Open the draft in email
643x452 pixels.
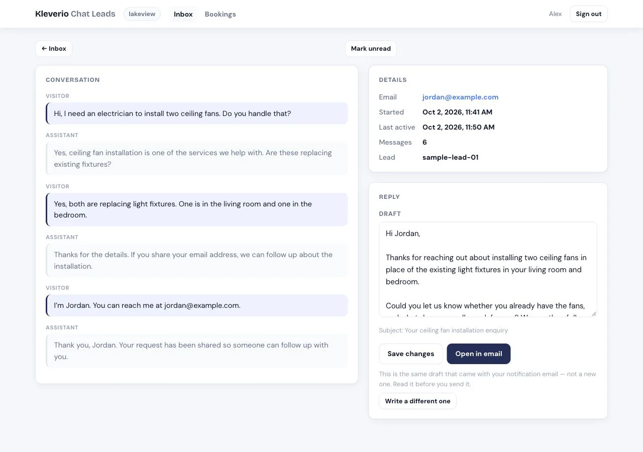[479, 354]
